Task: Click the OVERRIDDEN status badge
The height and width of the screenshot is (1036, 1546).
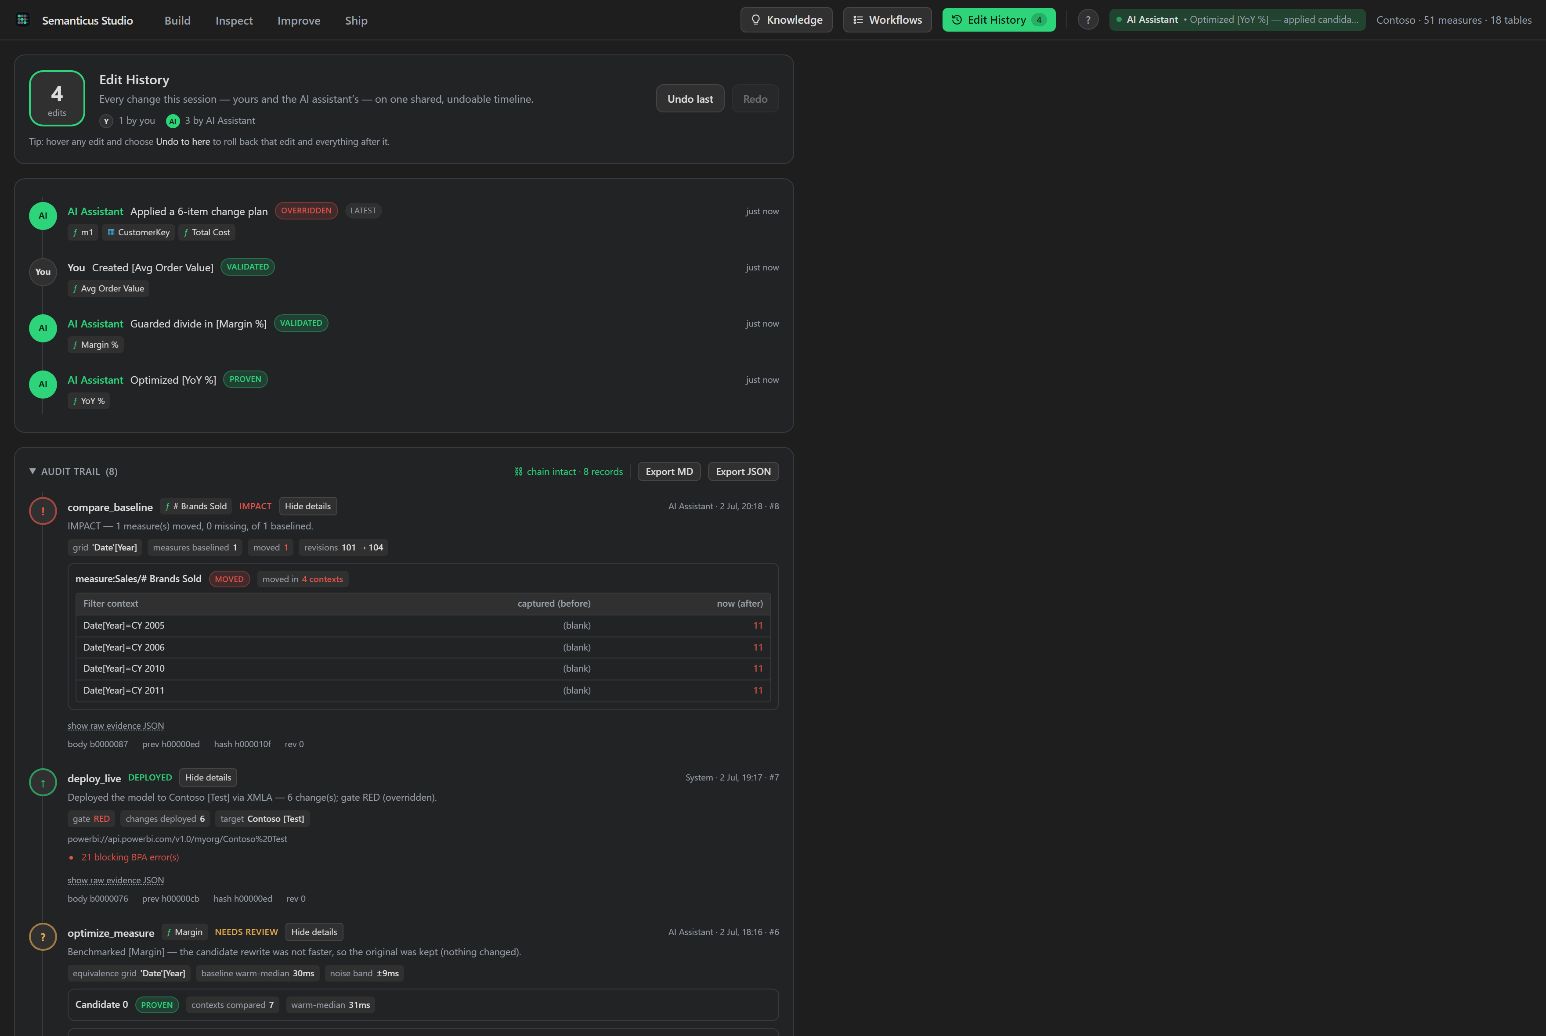Action: coord(306,211)
